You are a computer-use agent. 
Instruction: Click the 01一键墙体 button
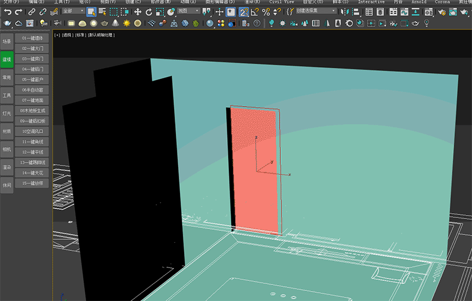pos(32,38)
